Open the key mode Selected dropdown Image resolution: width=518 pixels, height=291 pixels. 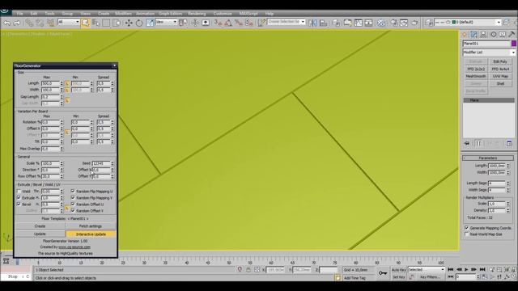[427, 269]
